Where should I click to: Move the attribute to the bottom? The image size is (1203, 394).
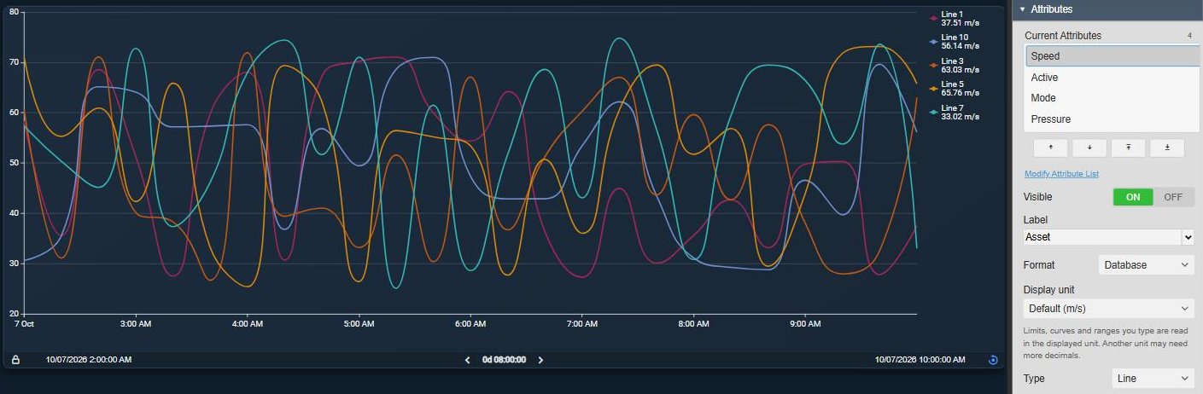click(x=1167, y=148)
